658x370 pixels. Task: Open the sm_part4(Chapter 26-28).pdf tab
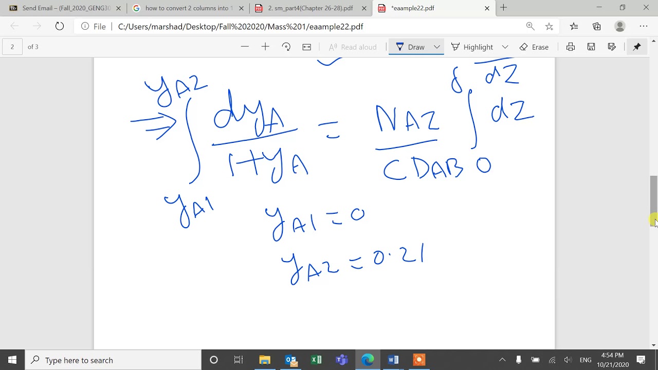click(x=310, y=8)
